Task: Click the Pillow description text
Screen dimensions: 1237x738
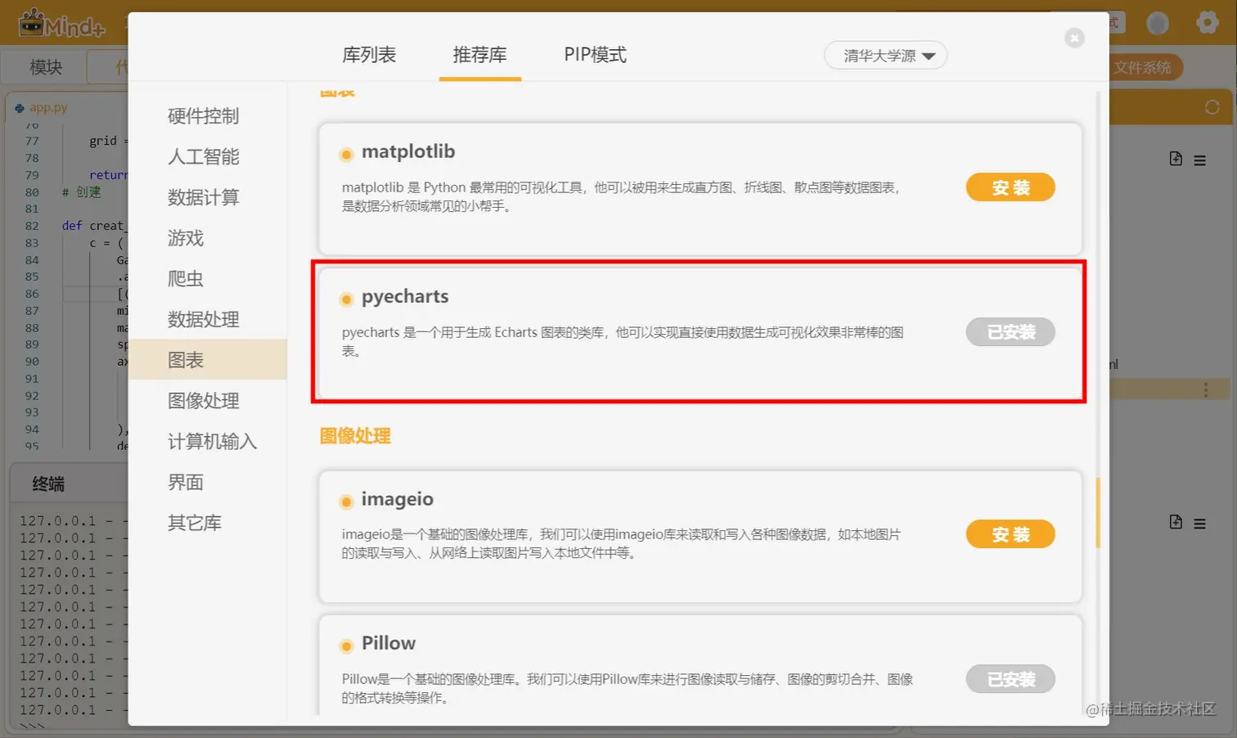Action: coord(627,688)
